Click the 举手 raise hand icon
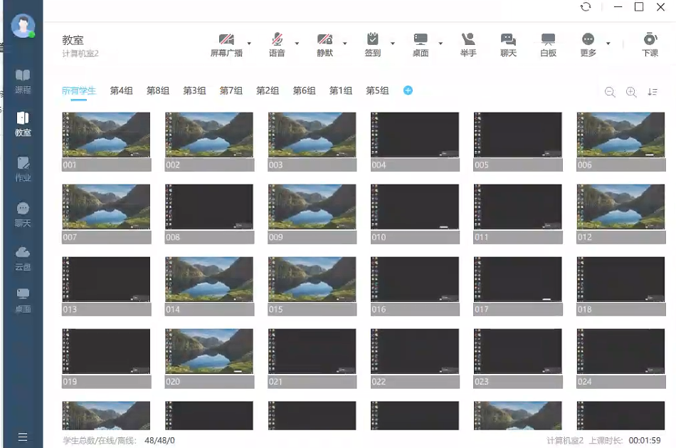Screen dimensions: 676x448 (x=468, y=41)
